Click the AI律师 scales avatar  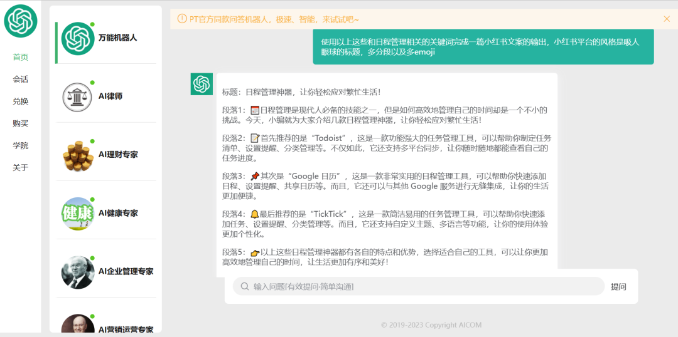pos(77,96)
